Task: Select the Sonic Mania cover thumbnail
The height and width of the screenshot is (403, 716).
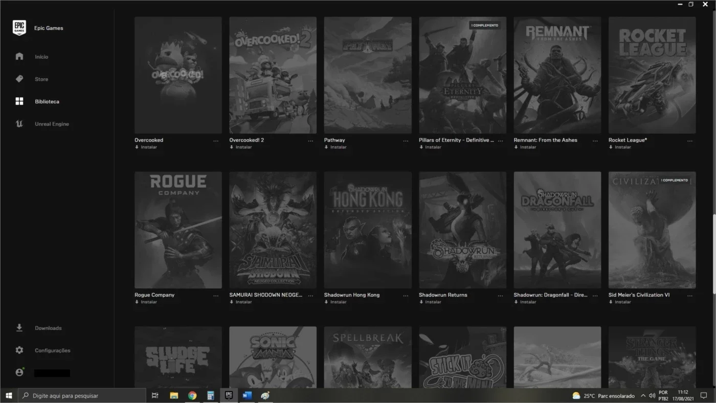Action: coord(273,357)
